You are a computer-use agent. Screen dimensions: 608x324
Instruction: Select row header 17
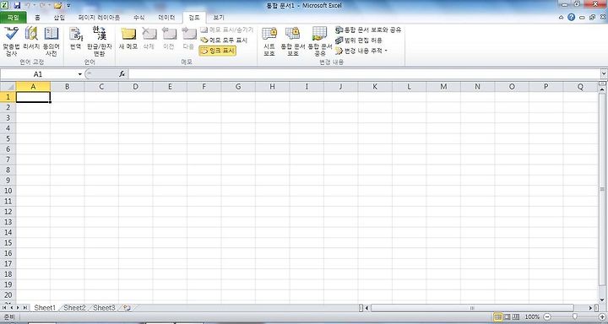tap(8, 263)
